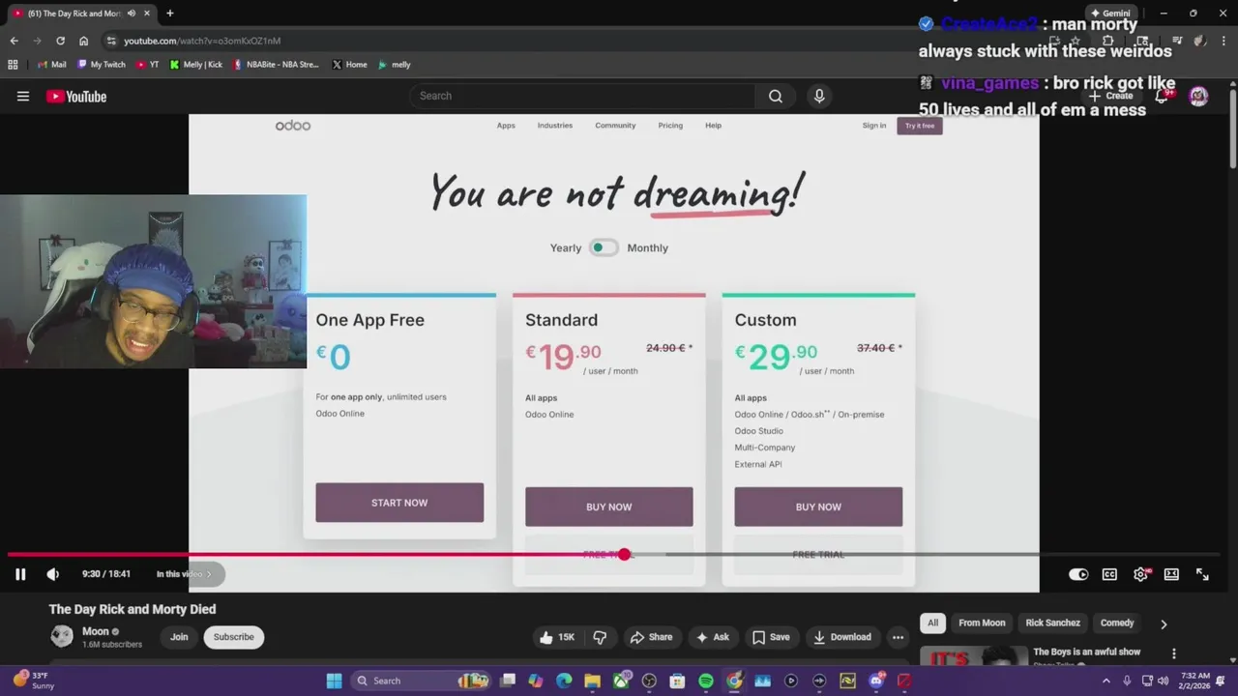Select the 'Comedy' filter chip
Screen dimensions: 1238x696
coord(1117,623)
